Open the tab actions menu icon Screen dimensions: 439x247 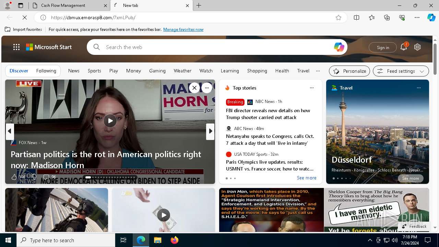click(x=21, y=5)
